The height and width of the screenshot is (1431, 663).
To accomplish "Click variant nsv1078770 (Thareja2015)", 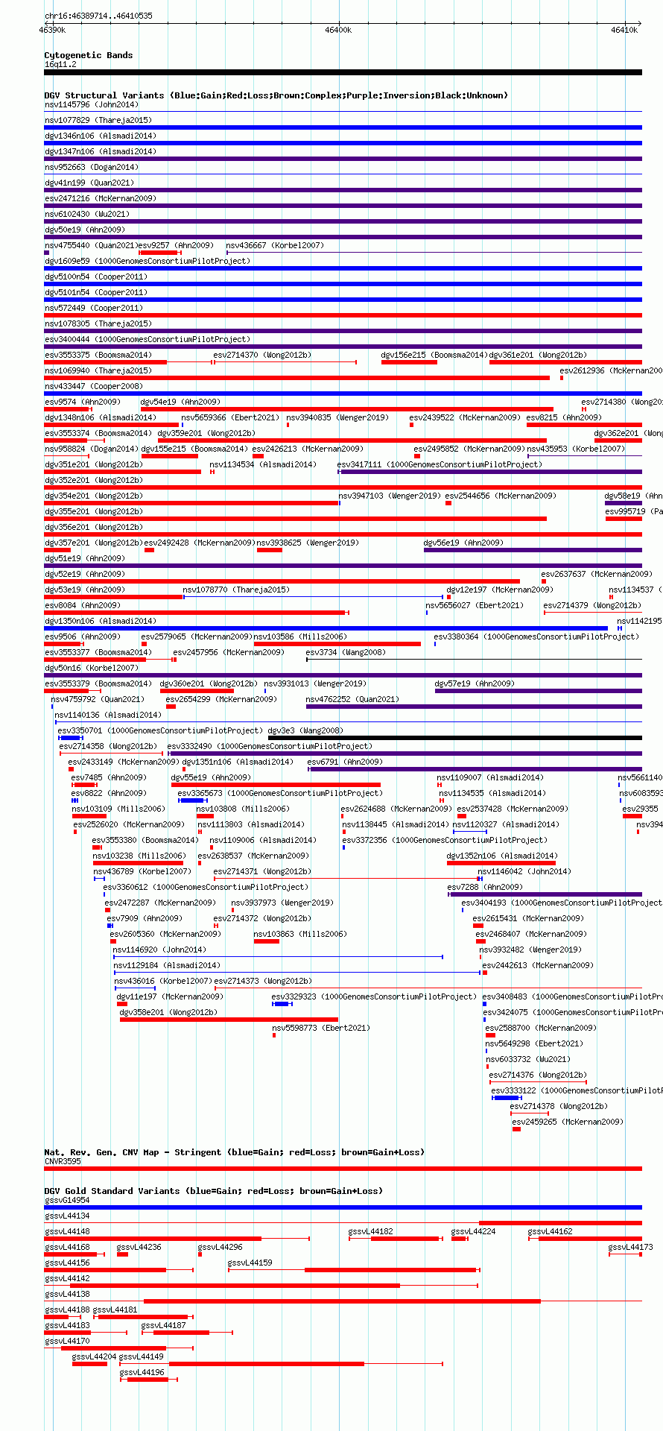I will tap(236, 590).
